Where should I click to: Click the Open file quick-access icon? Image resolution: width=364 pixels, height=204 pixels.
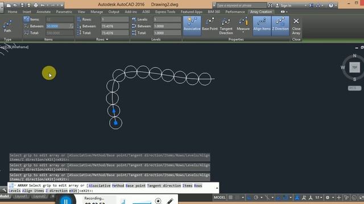point(15,5)
